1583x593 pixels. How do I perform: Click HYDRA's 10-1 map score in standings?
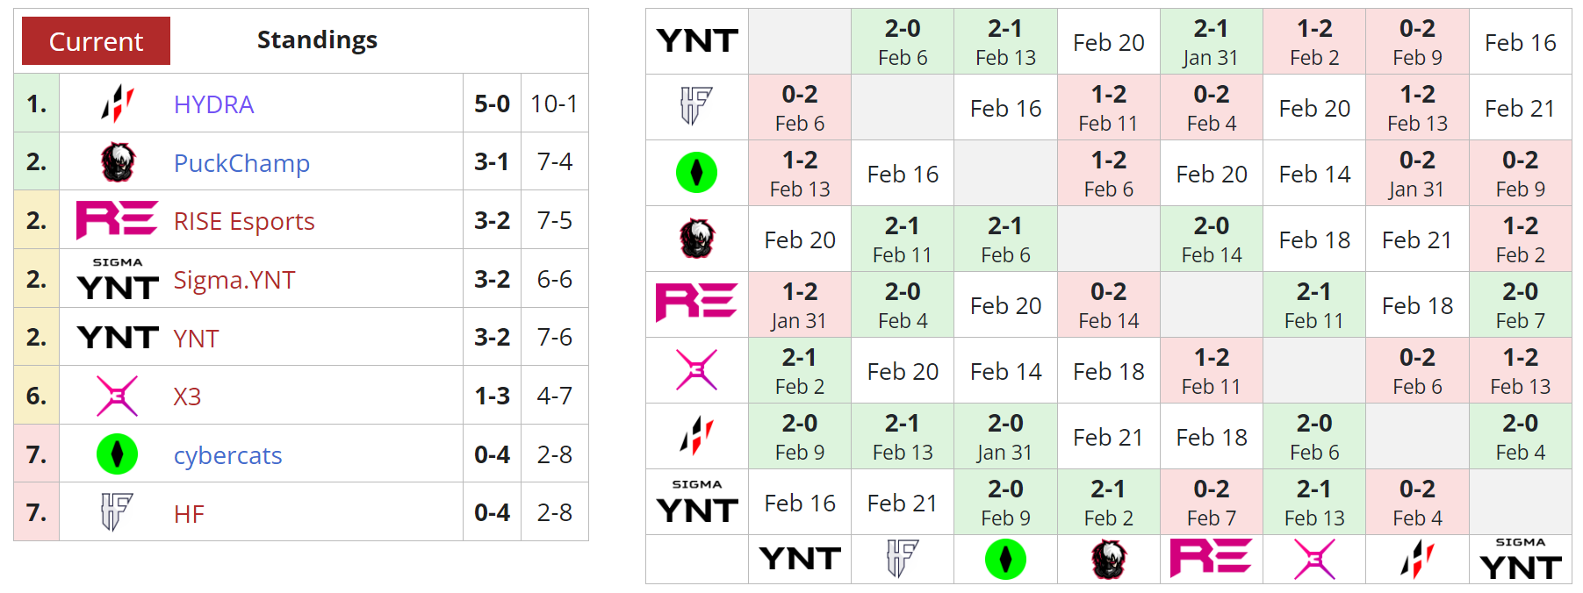pyautogui.click(x=554, y=104)
